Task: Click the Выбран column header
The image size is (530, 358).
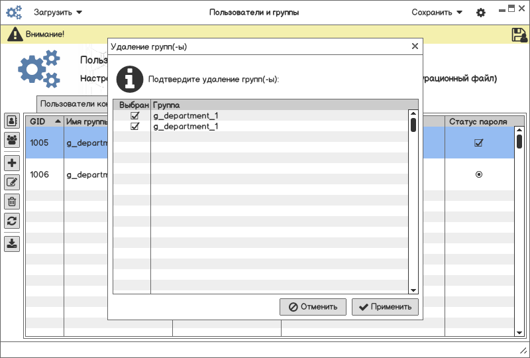Action: [132, 105]
